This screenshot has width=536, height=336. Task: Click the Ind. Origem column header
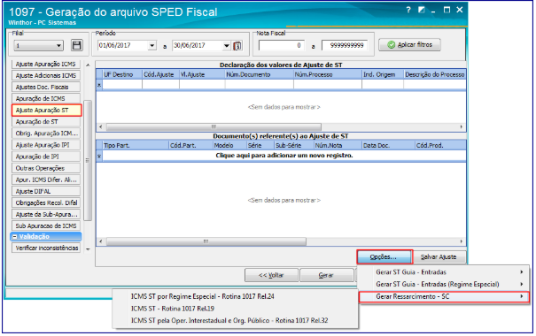point(383,74)
